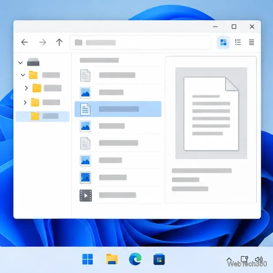This screenshot has height=273, width=273.
Task: Collapse the drive node in the tree
Action: pyautogui.click(x=21, y=63)
